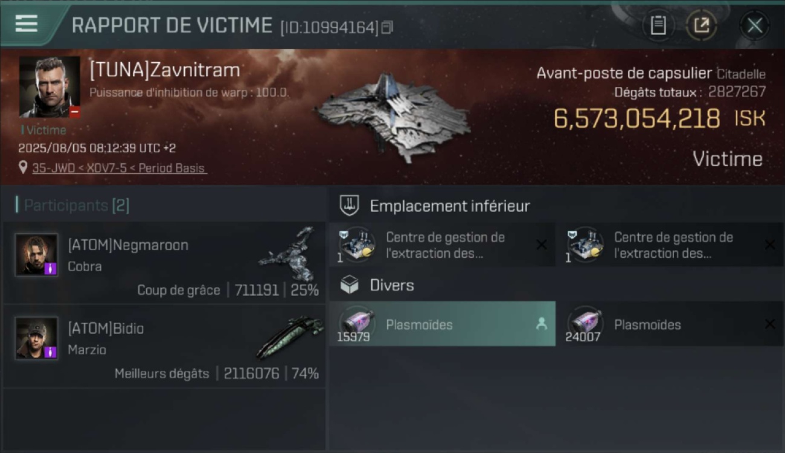Select the second Centre de gestion module
The image size is (785, 453).
point(670,245)
